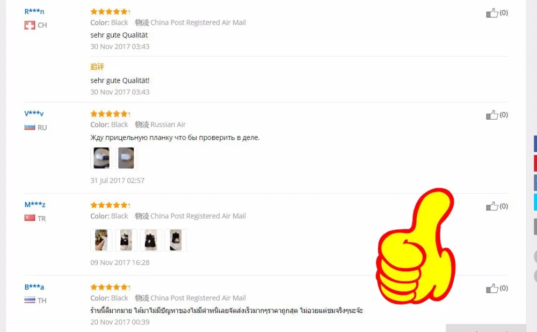Open reviewer profile M***z

coord(34,204)
